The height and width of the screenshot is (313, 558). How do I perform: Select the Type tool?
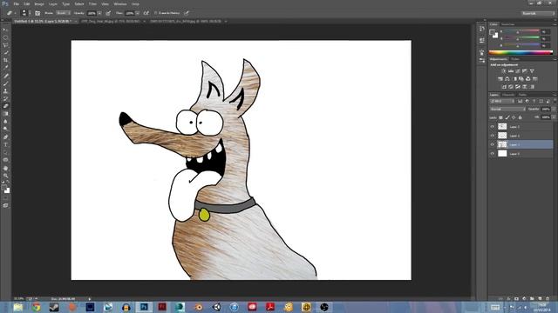coord(5,145)
